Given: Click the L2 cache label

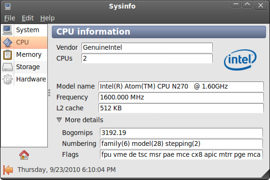Looking at the screenshot, I should tap(70, 108).
